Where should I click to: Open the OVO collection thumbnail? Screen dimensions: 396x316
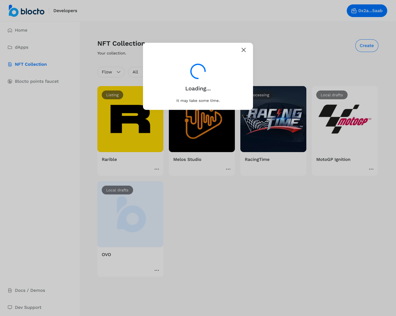[x=130, y=214]
